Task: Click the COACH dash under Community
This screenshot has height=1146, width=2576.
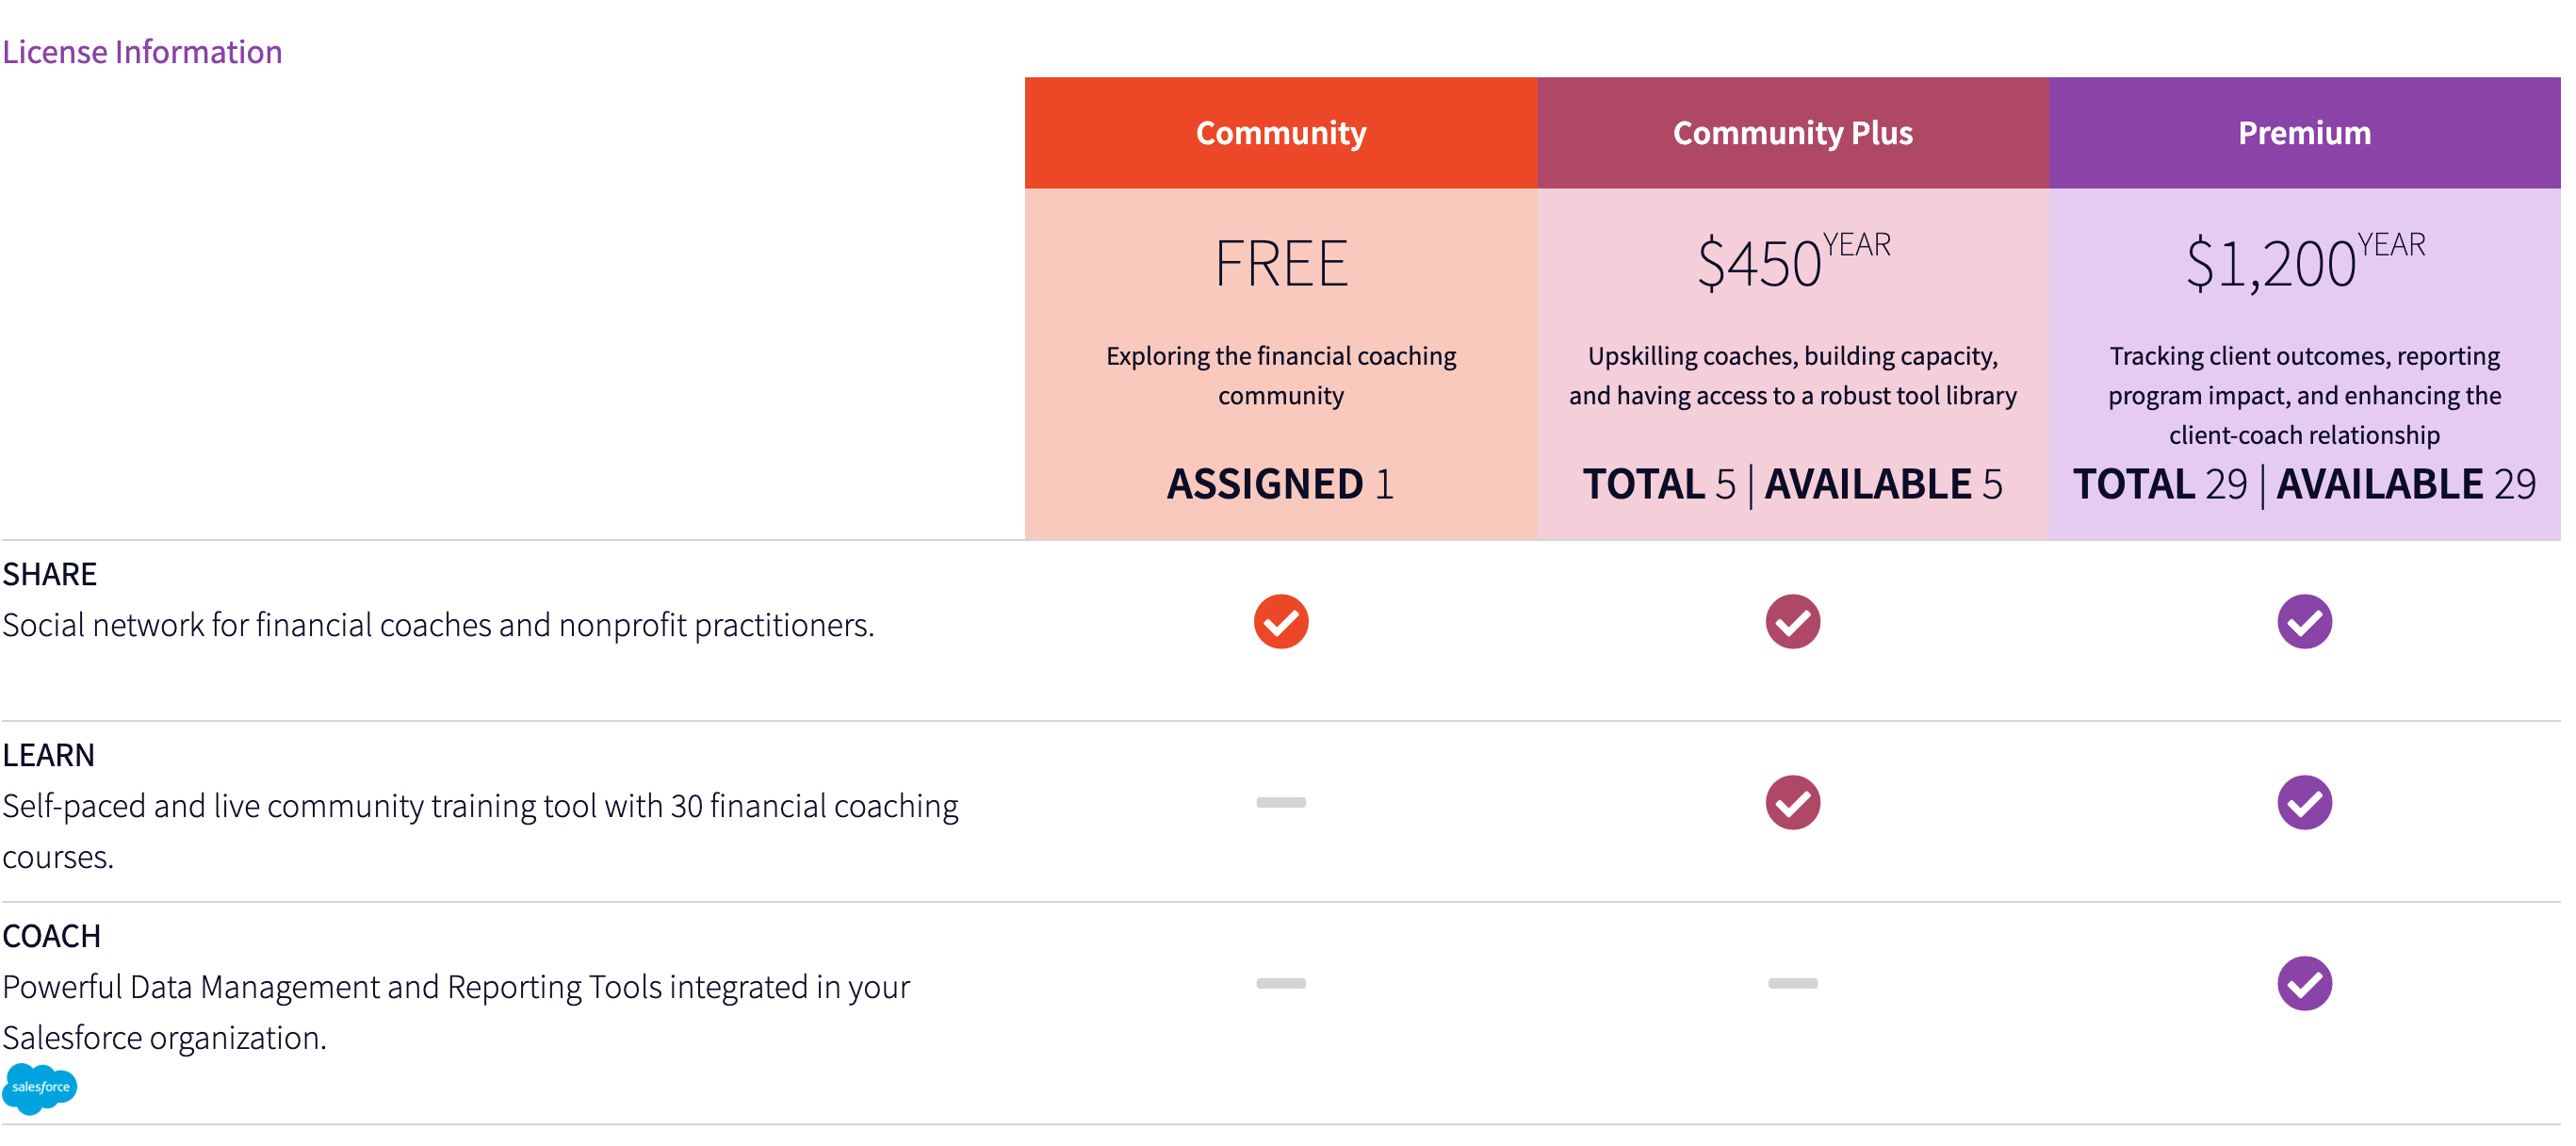Action: coord(1280,984)
